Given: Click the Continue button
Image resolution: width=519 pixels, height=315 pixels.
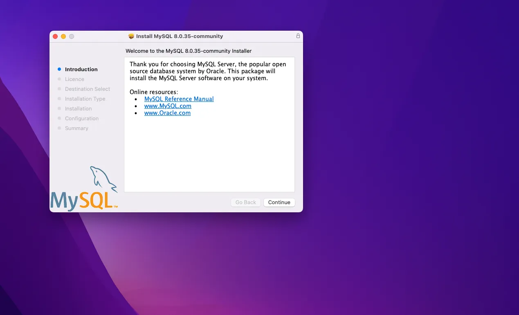Looking at the screenshot, I should [x=279, y=202].
